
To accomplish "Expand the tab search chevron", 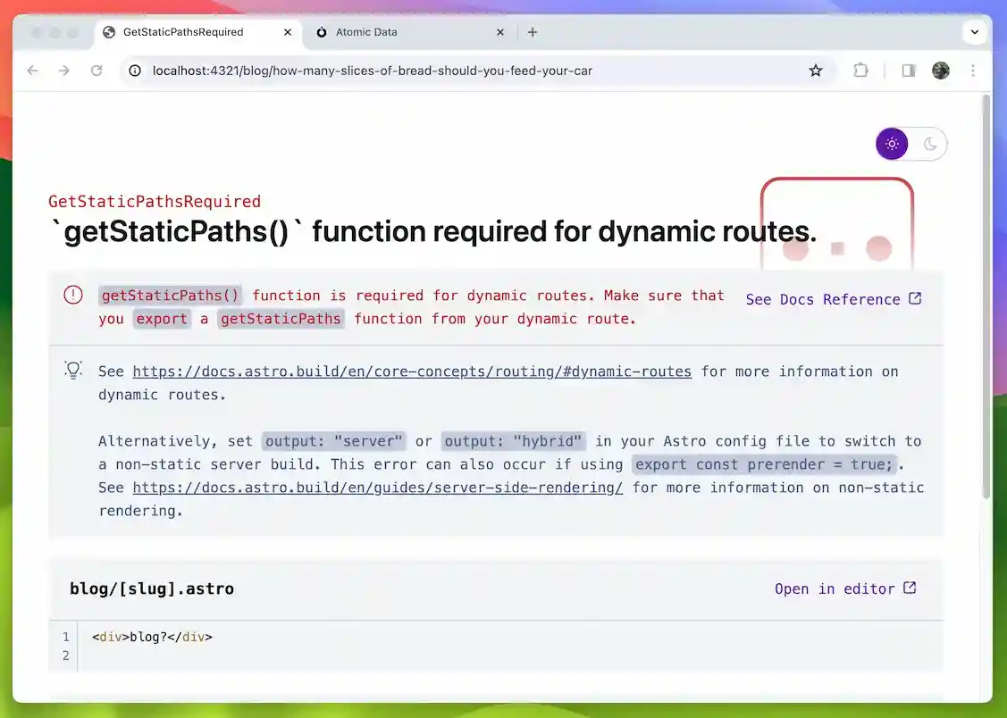I will point(974,32).
